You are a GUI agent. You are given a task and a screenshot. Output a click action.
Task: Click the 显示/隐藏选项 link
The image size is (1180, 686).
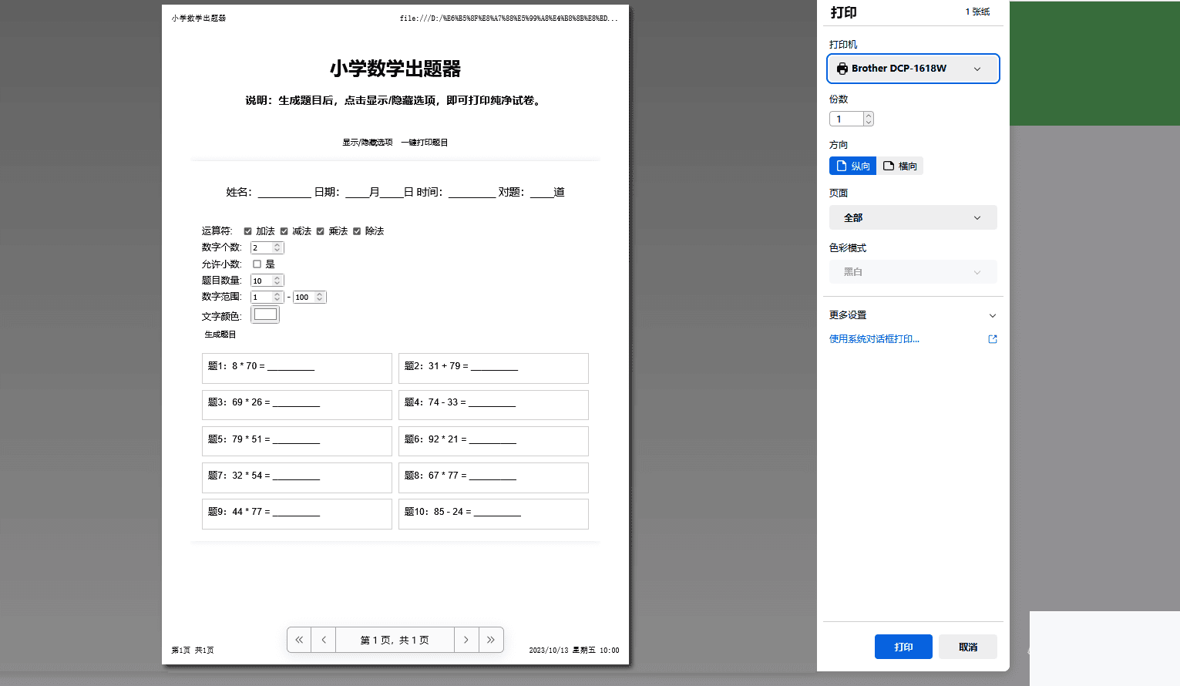[x=367, y=142]
